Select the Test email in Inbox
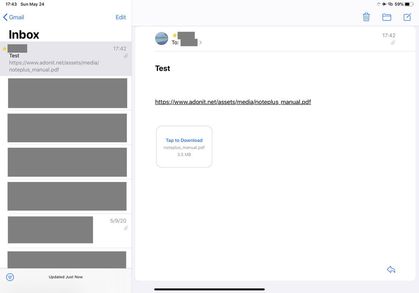 [x=66, y=59]
